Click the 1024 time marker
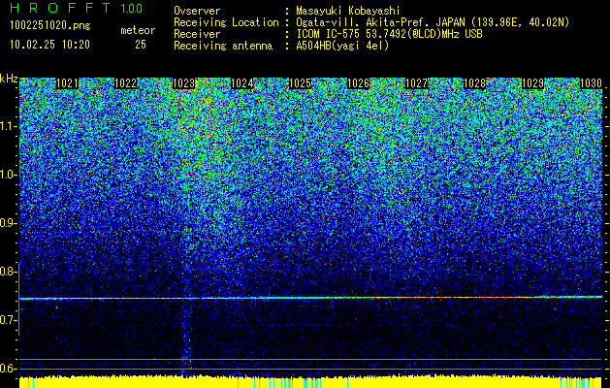 pos(242,83)
